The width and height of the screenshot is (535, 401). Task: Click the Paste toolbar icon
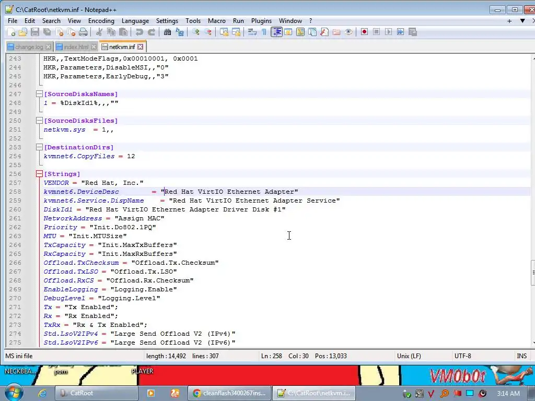[x=123, y=32]
